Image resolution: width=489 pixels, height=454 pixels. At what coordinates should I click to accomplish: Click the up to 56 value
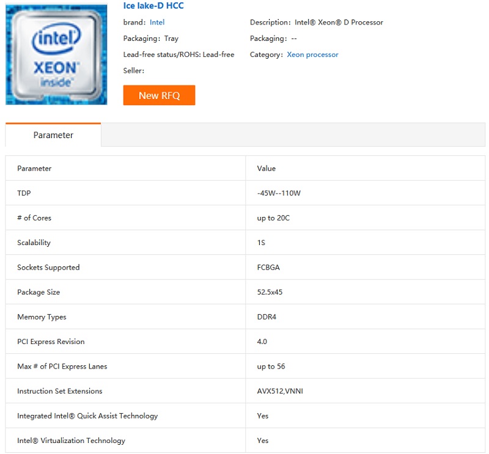point(271,367)
